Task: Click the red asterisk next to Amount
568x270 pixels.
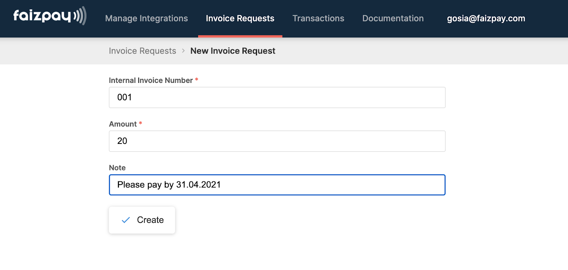Action: coord(141,124)
